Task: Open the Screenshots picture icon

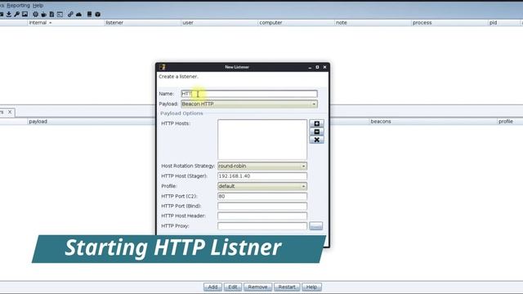Action: (25, 15)
